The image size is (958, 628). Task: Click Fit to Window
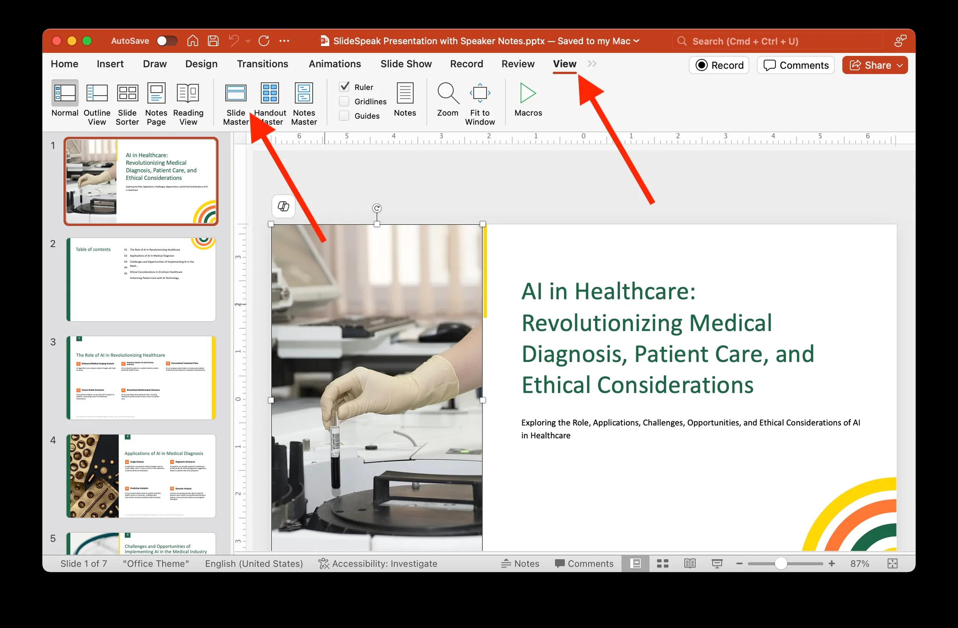tap(480, 104)
